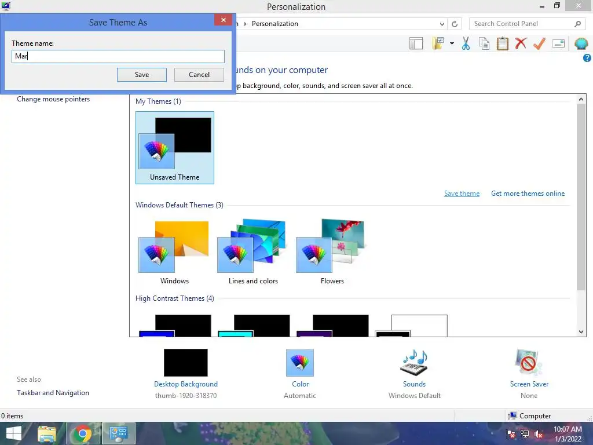Open Taskbar and Navigation link
Screen dimensions: 593x445
pos(53,393)
